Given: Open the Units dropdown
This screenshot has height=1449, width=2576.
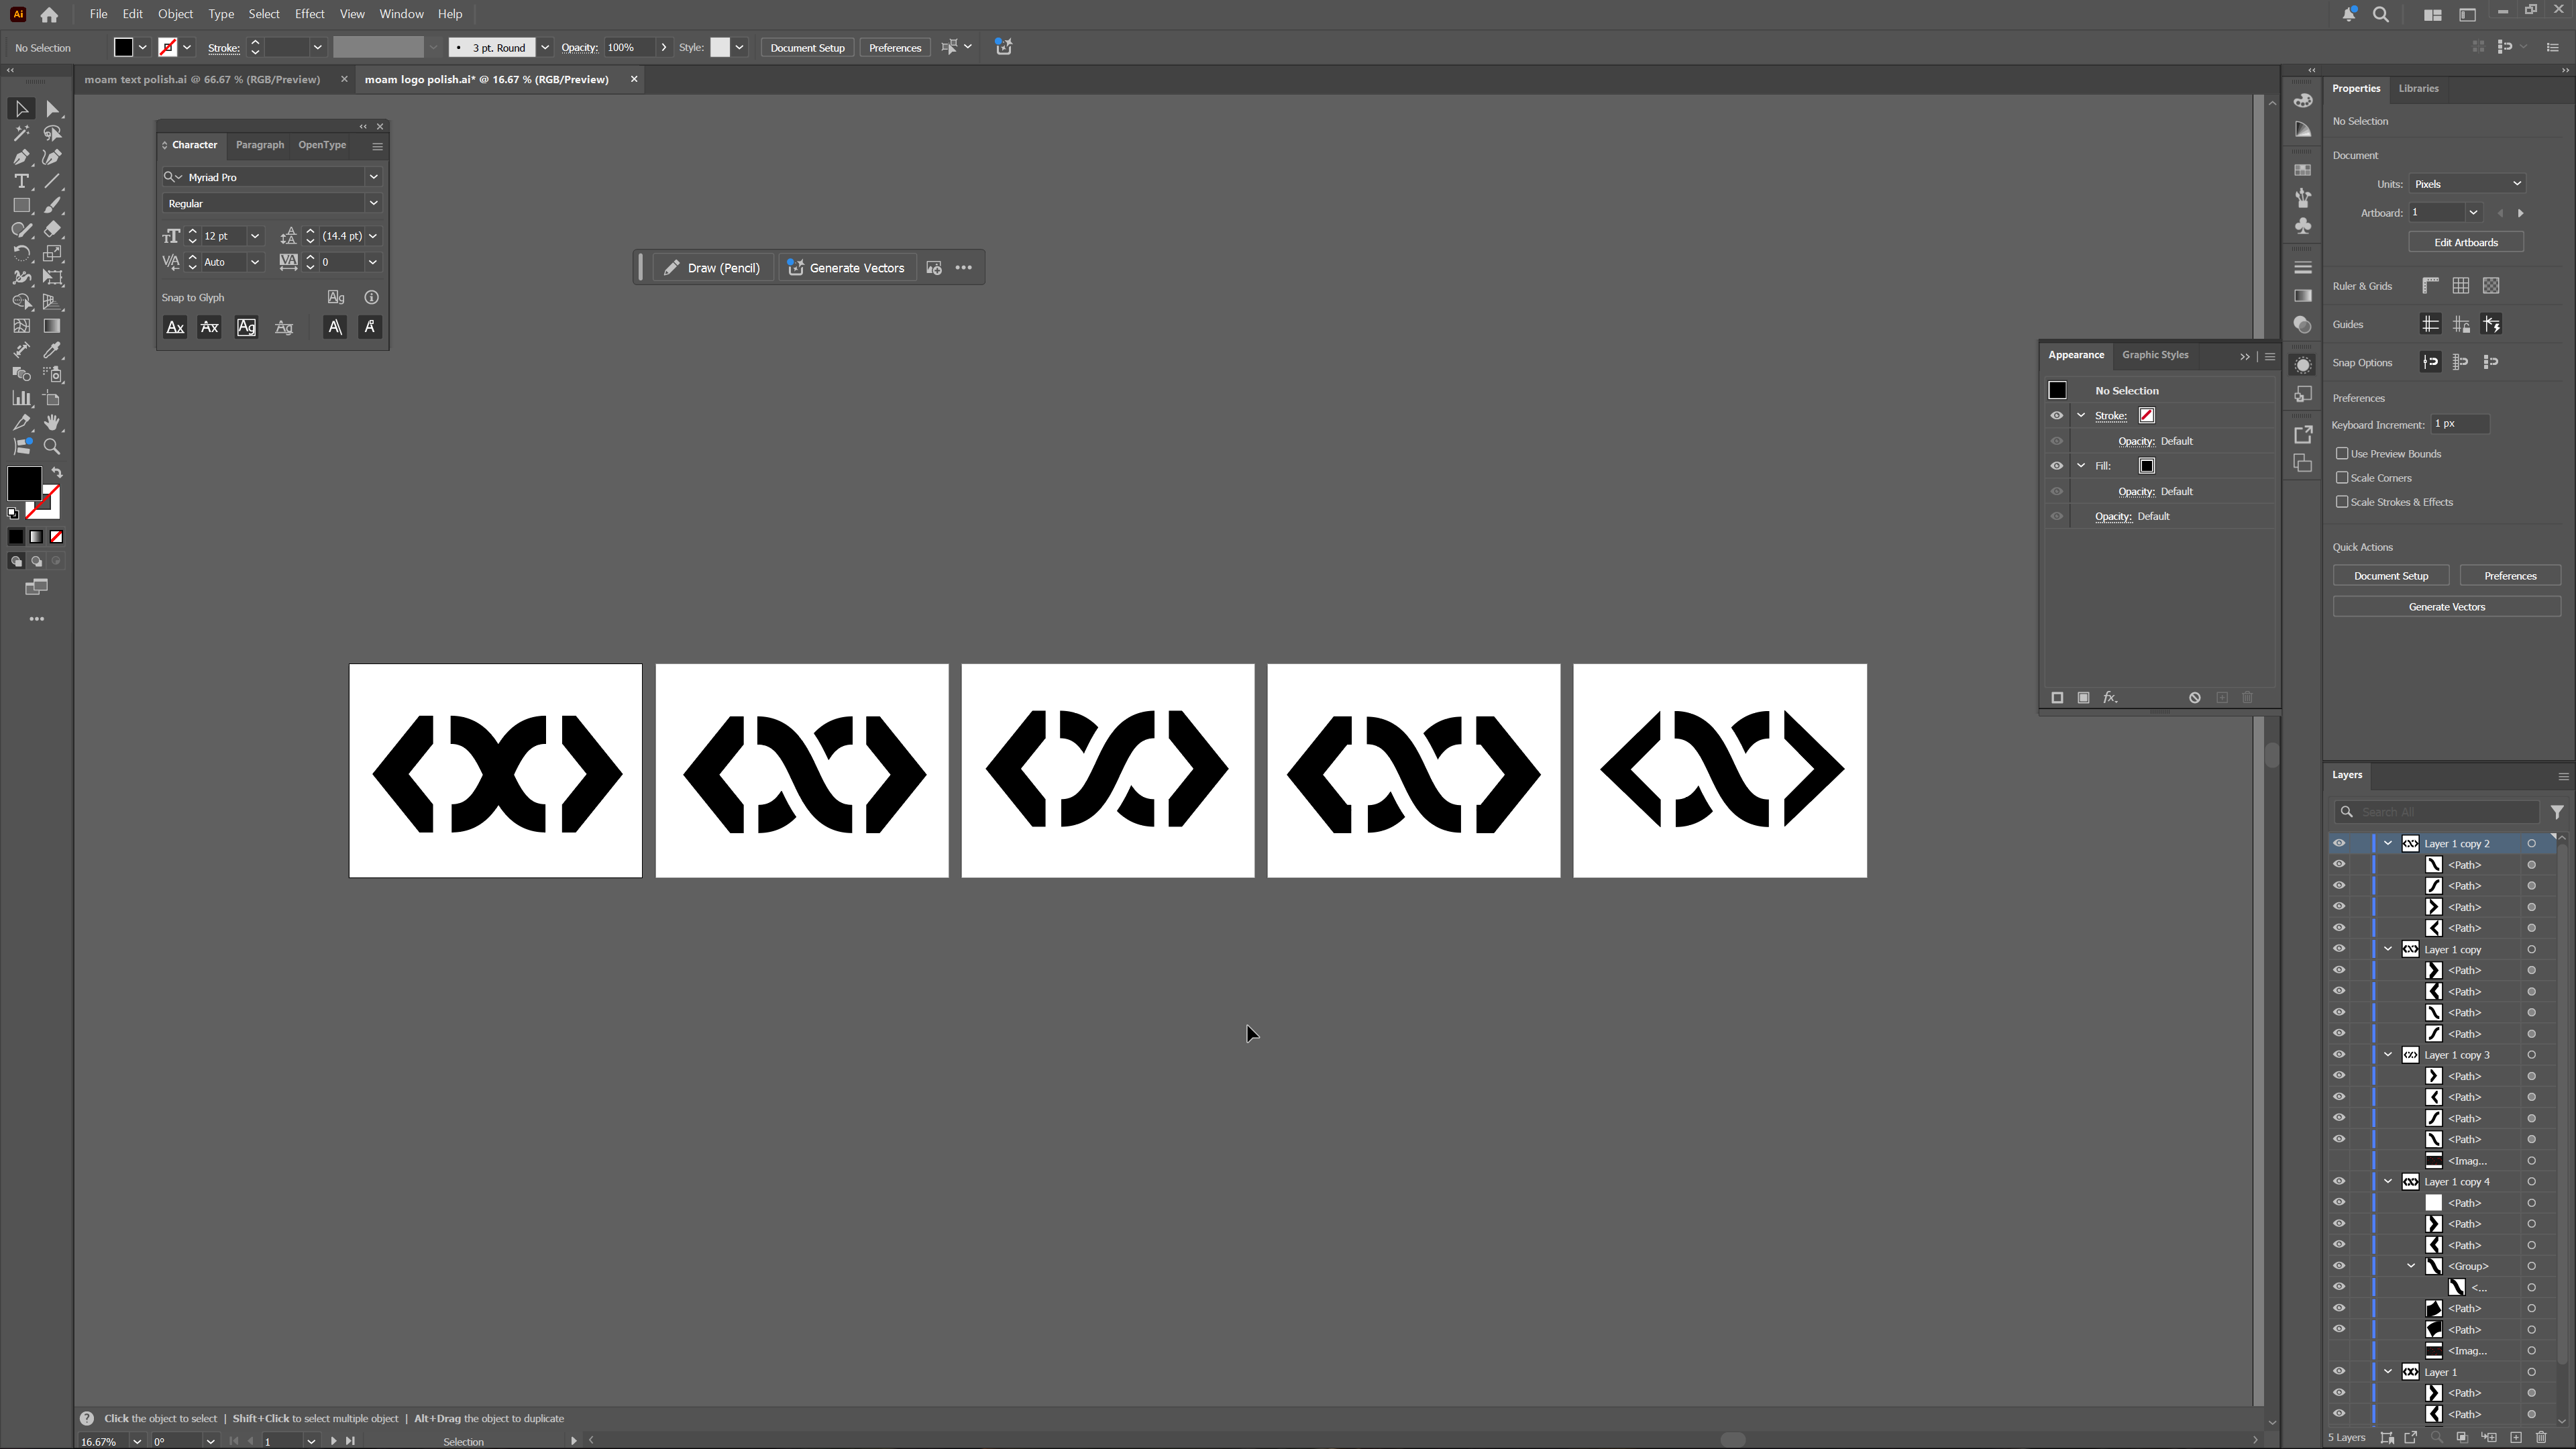Looking at the screenshot, I should pyautogui.click(x=2466, y=184).
